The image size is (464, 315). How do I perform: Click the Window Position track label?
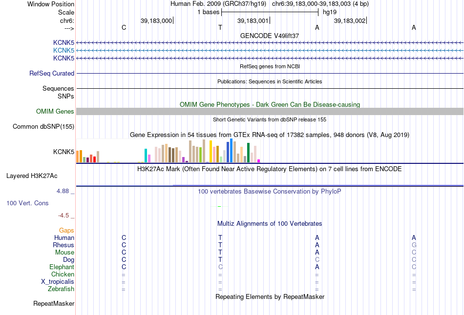pos(51,4)
